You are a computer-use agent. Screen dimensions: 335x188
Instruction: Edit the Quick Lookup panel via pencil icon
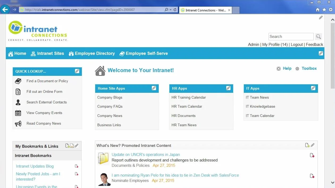pyautogui.click(x=77, y=71)
